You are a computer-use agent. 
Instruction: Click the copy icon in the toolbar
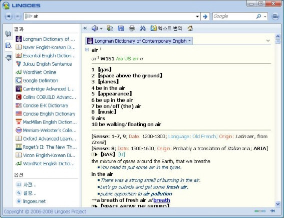(110, 28)
